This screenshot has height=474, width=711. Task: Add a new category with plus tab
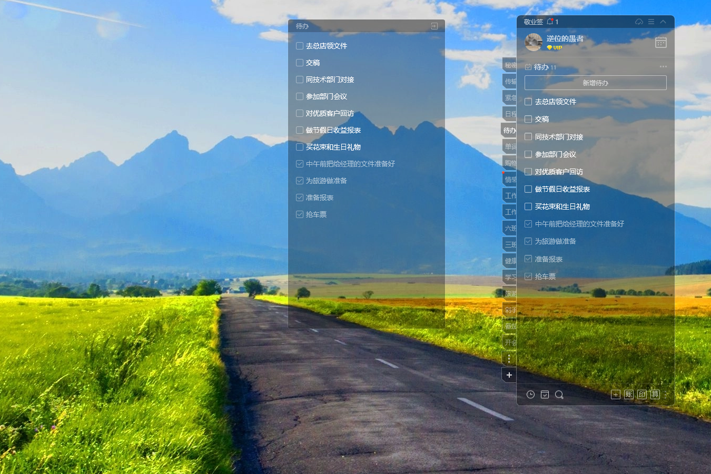(509, 375)
